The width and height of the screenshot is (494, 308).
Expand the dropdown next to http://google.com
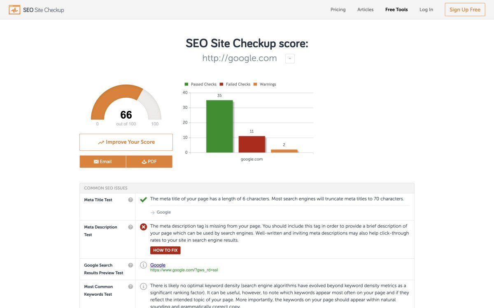coord(290,59)
